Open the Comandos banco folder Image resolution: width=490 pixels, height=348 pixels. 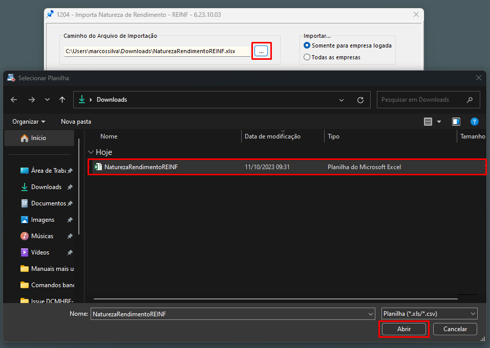pyautogui.click(x=47, y=285)
